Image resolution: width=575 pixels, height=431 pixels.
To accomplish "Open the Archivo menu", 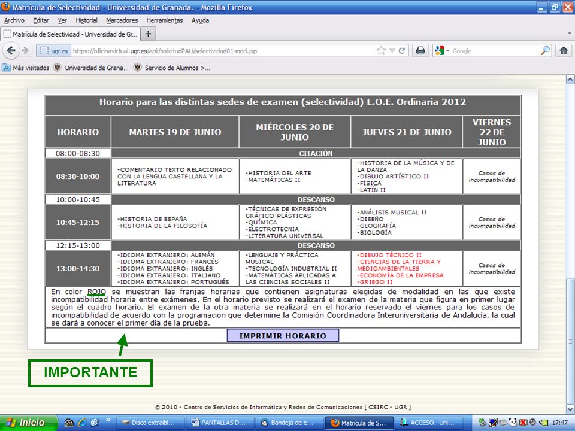I will (14, 20).
